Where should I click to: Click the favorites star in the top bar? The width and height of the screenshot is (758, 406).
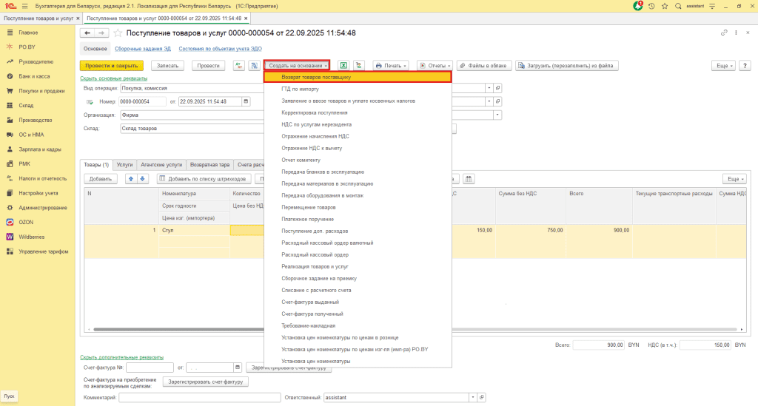pyautogui.click(x=665, y=6)
